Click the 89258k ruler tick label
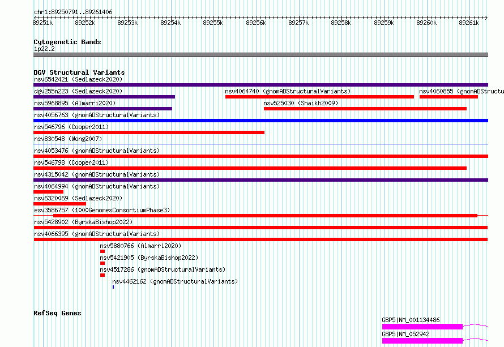 point(341,23)
